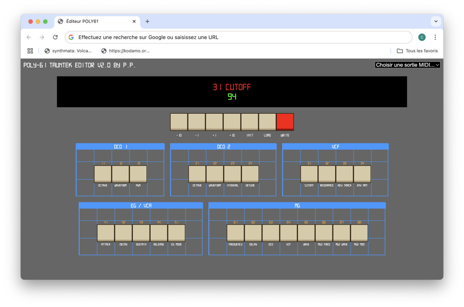The image size is (464, 307).
Task: Click the blue "MG" section header
Action: (297, 206)
